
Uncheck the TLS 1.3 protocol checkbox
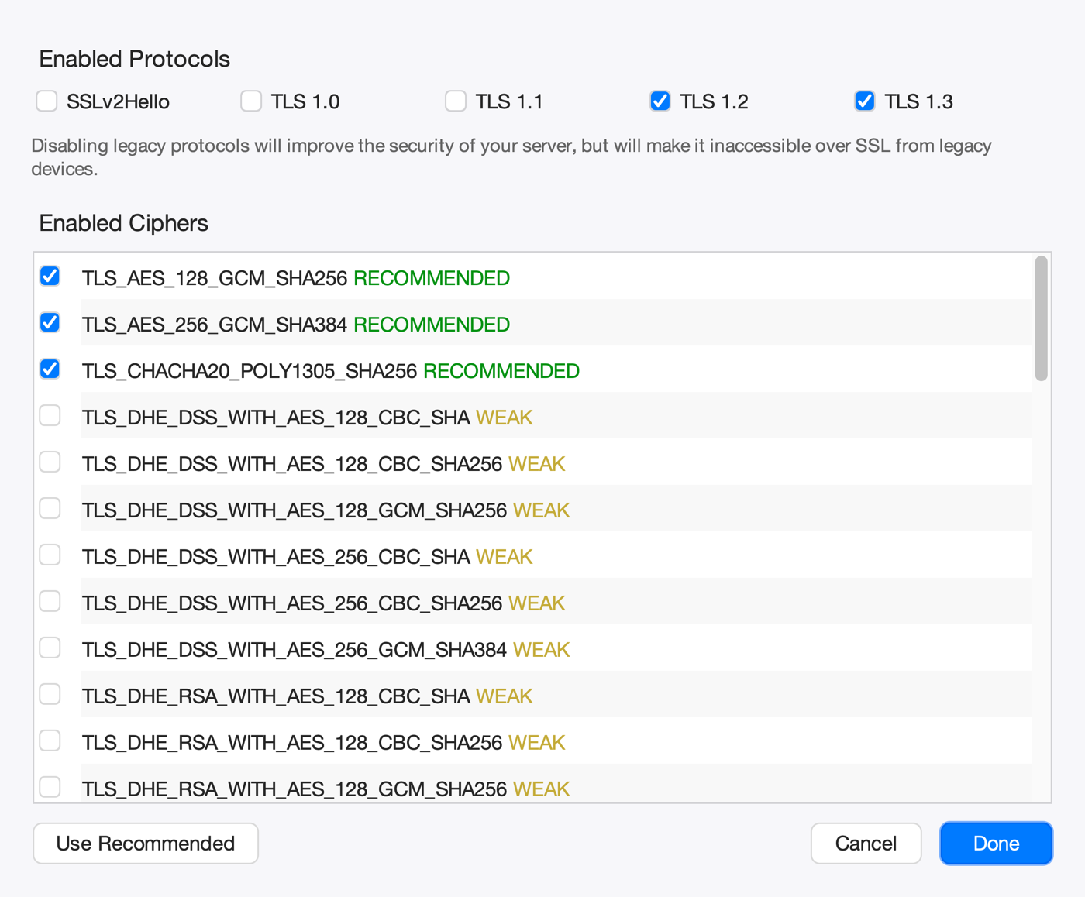point(865,101)
